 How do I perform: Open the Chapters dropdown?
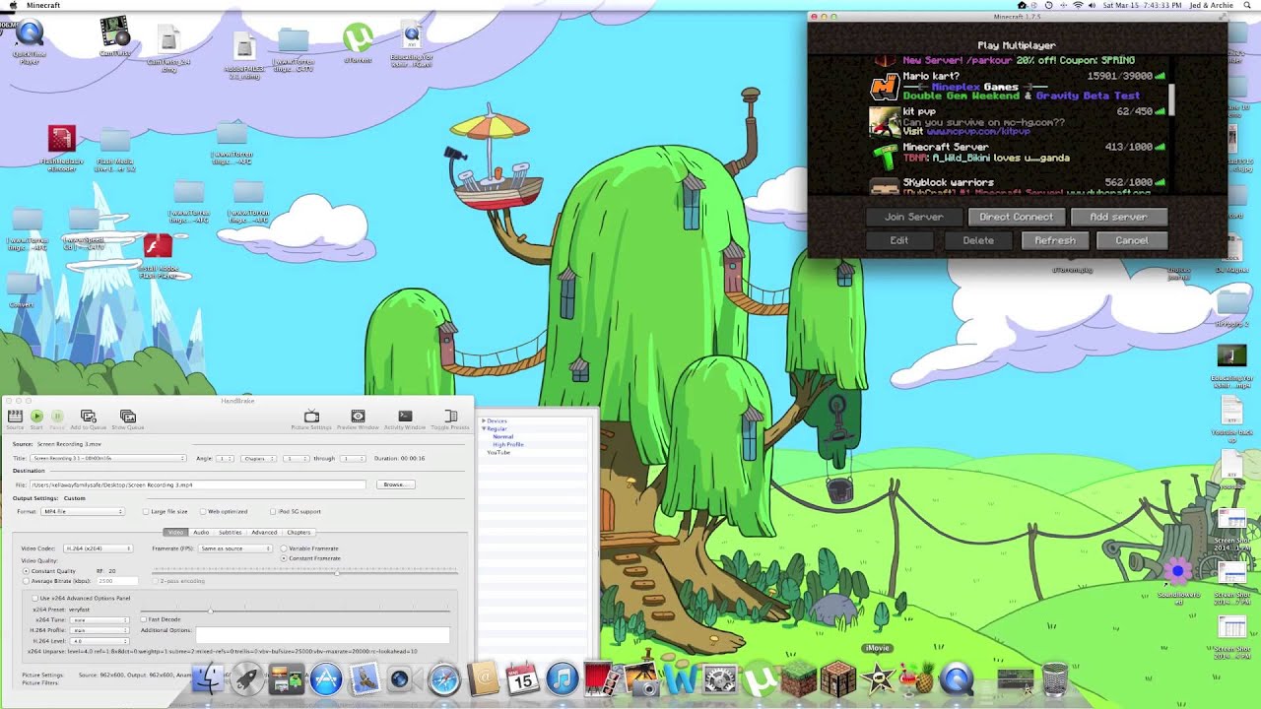click(260, 459)
